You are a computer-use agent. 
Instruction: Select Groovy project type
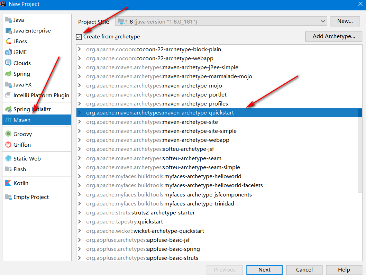tap(37, 134)
